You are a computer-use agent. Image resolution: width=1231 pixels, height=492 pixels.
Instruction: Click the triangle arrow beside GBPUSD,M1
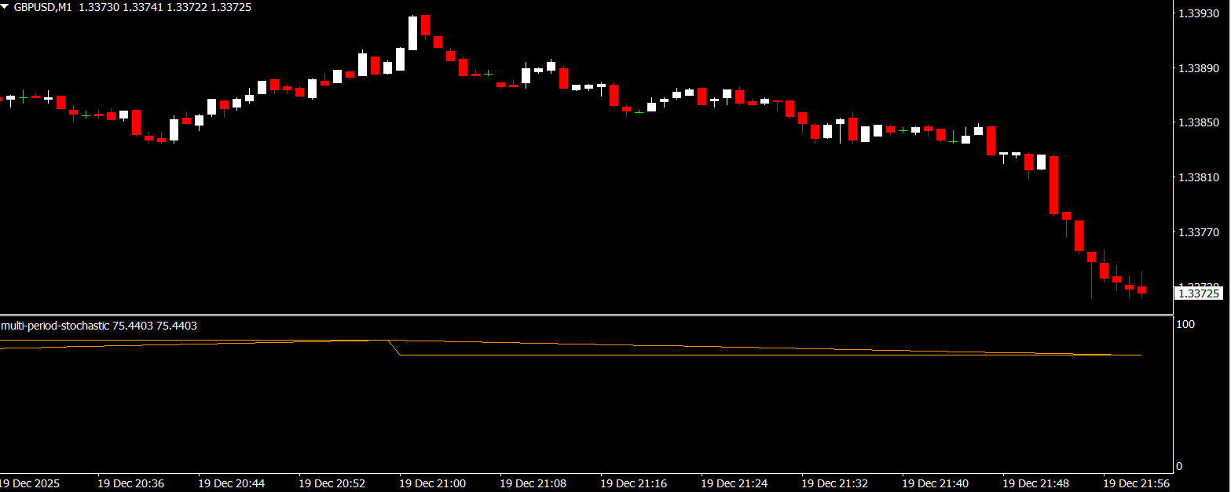(6, 6)
